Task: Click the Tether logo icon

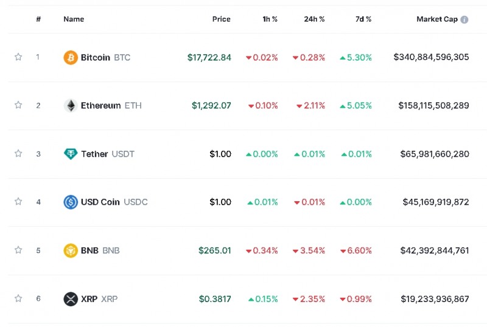Action: 71,154
